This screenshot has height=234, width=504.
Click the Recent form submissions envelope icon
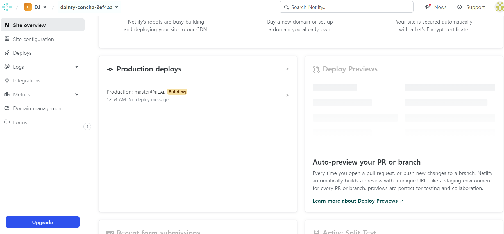110,232
